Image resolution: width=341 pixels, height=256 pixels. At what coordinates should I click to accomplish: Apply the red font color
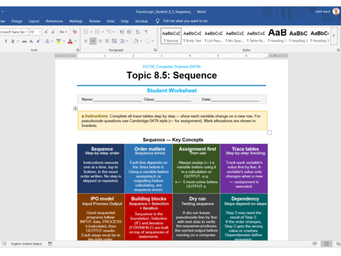(70, 41)
